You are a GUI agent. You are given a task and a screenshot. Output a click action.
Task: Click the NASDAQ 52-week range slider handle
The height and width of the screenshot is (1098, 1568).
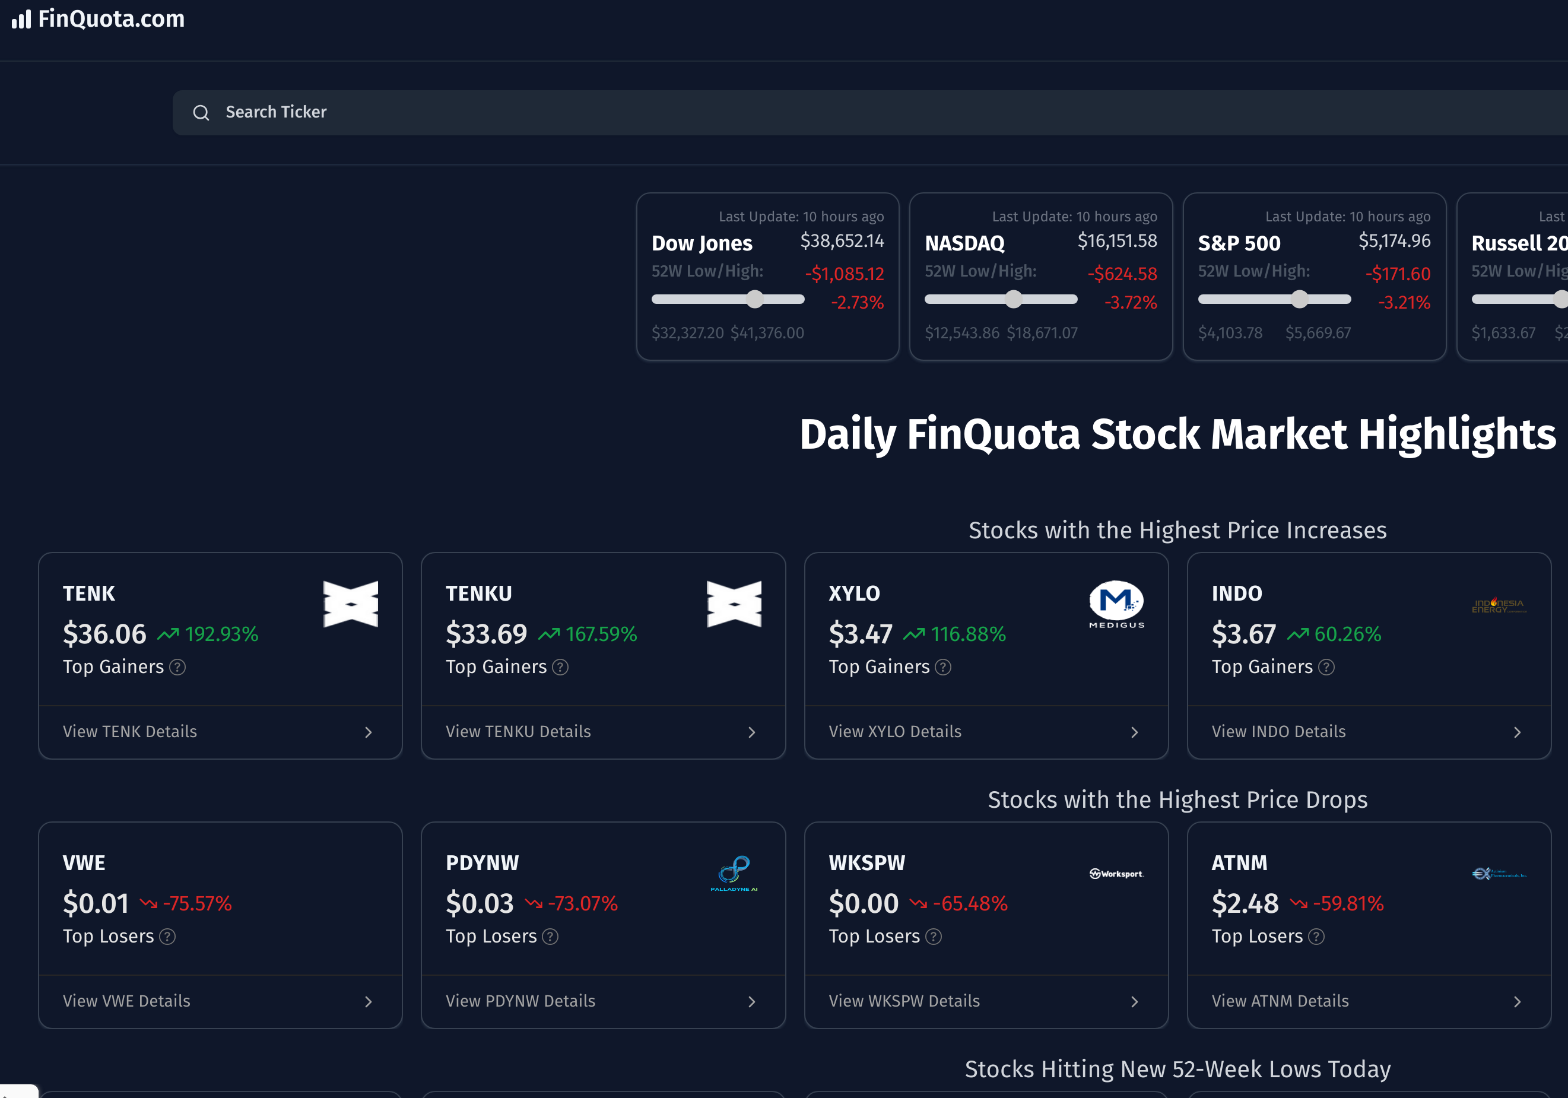point(1014,299)
